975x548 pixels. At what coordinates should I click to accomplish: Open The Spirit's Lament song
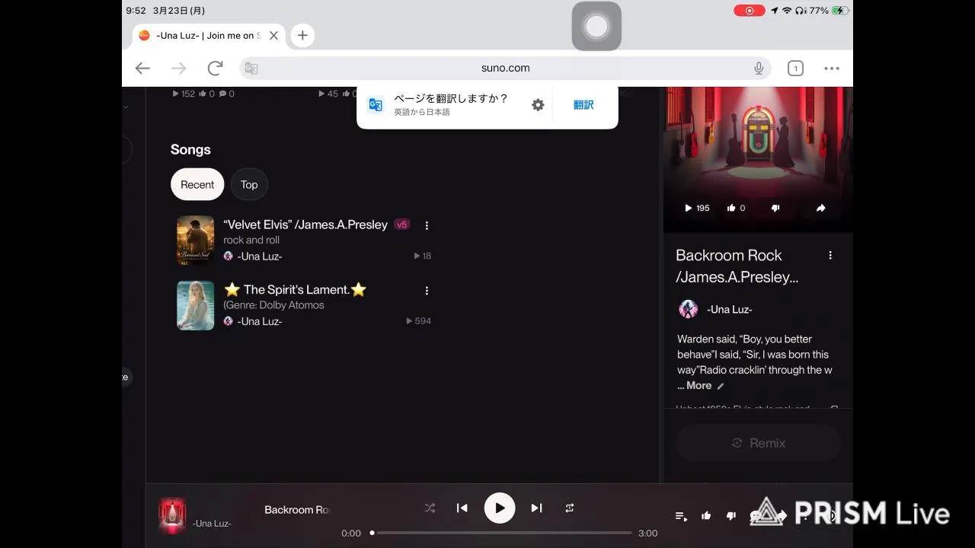pyautogui.click(x=295, y=289)
